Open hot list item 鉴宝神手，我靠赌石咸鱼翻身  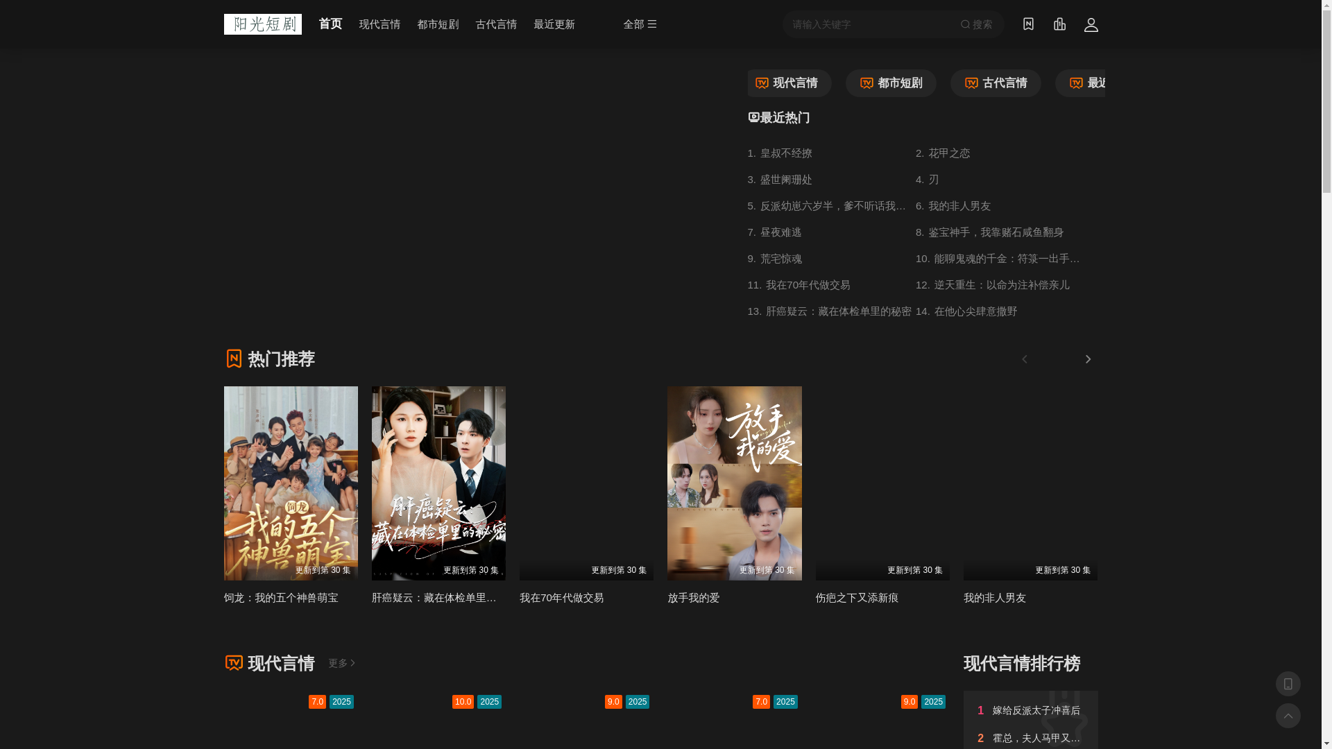pyautogui.click(x=990, y=232)
